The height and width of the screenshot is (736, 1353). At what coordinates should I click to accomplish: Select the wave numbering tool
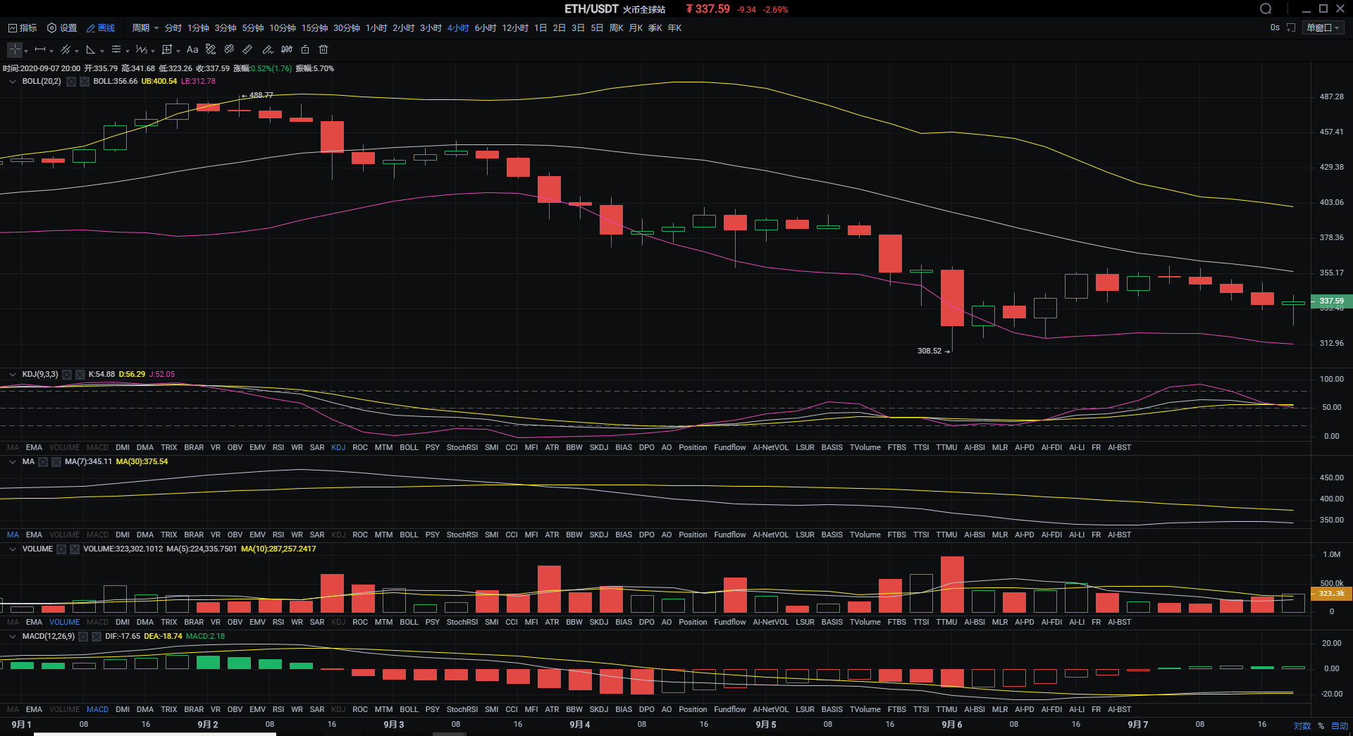click(142, 49)
